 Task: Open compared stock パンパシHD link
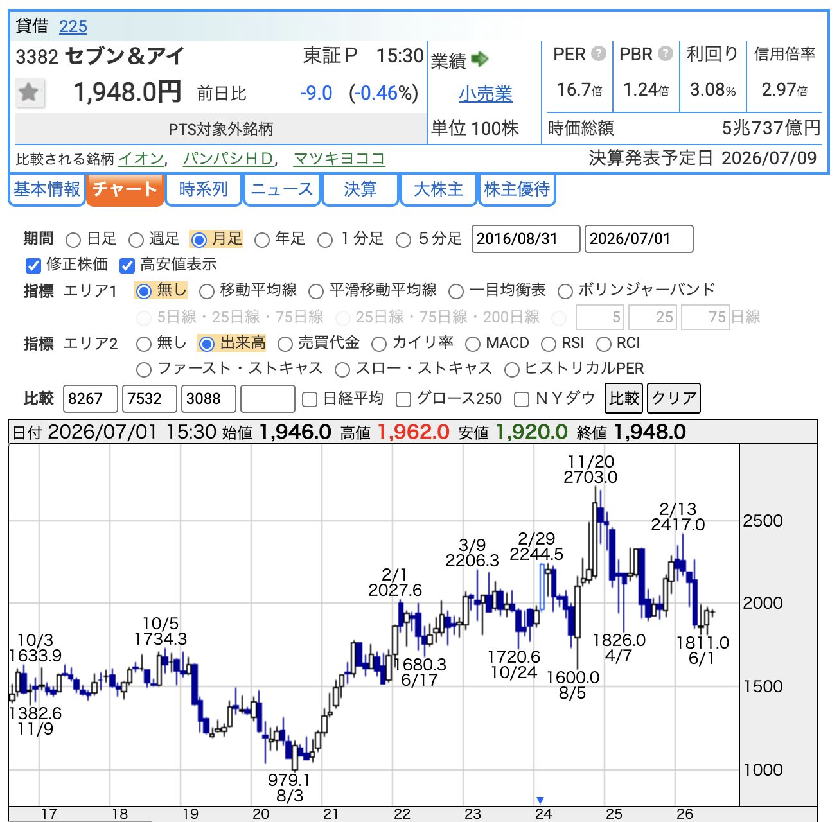pyautogui.click(x=228, y=159)
